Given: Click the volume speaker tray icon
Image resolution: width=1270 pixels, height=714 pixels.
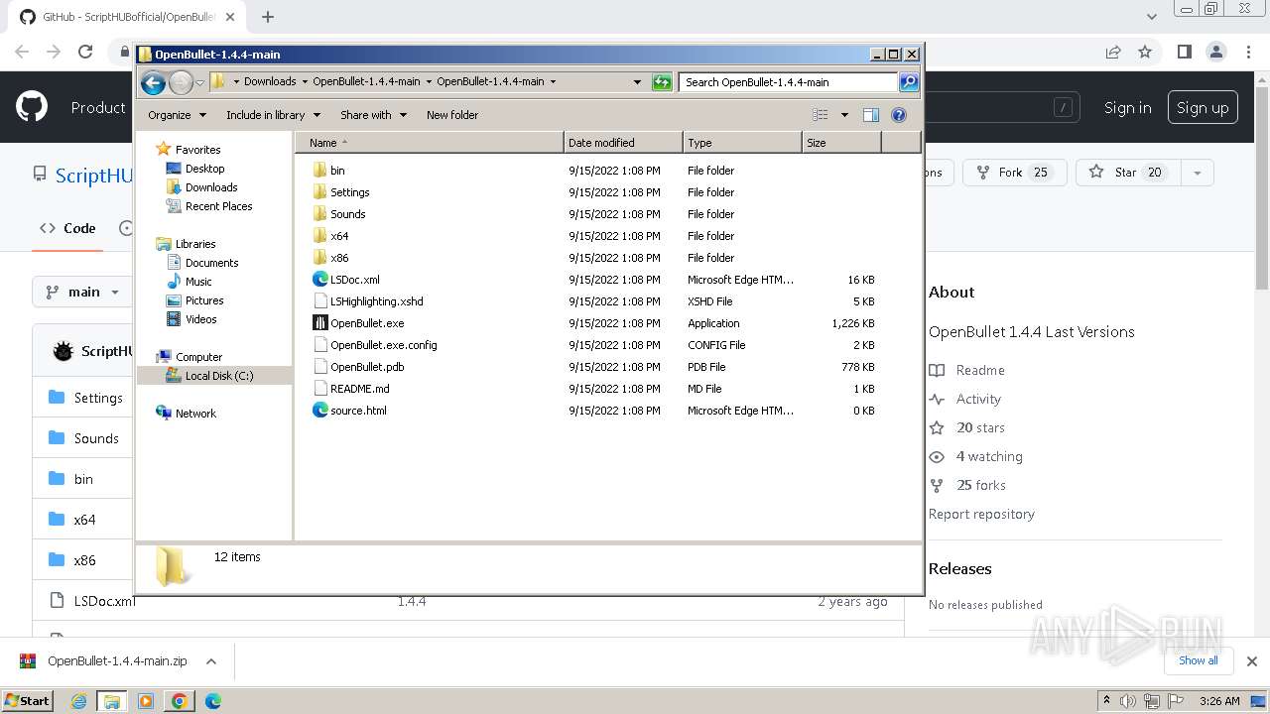Looking at the screenshot, I should click(x=1127, y=701).
